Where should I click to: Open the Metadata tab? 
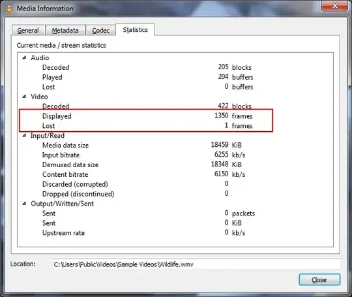pos(65,30)
